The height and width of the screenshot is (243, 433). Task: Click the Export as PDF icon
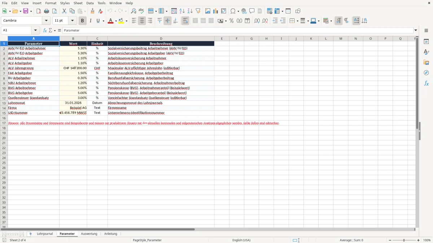tap(39, 11)
